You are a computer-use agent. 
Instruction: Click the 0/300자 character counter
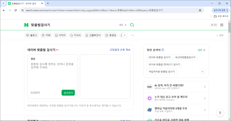coord(35,93)
